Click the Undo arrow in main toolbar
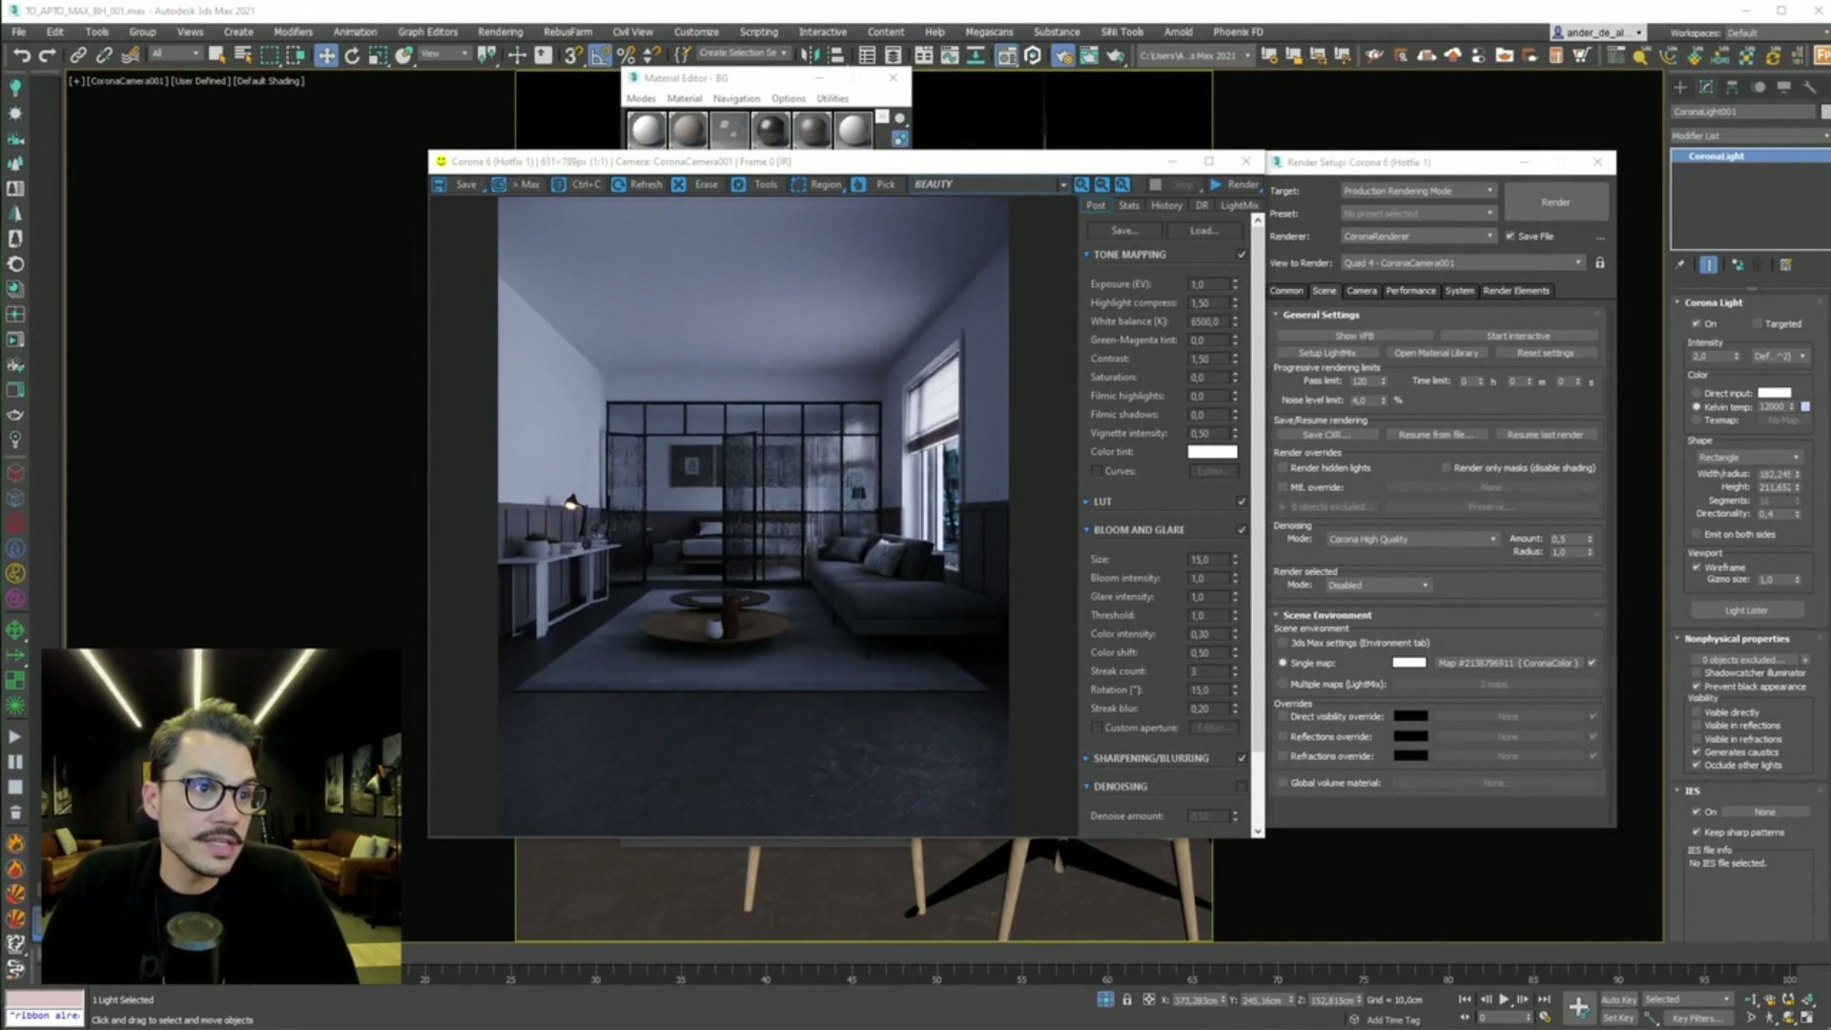 (21, 55)
